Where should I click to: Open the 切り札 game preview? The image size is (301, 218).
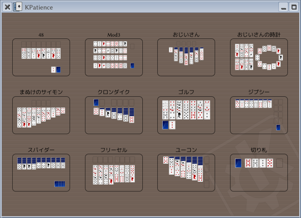259,173
